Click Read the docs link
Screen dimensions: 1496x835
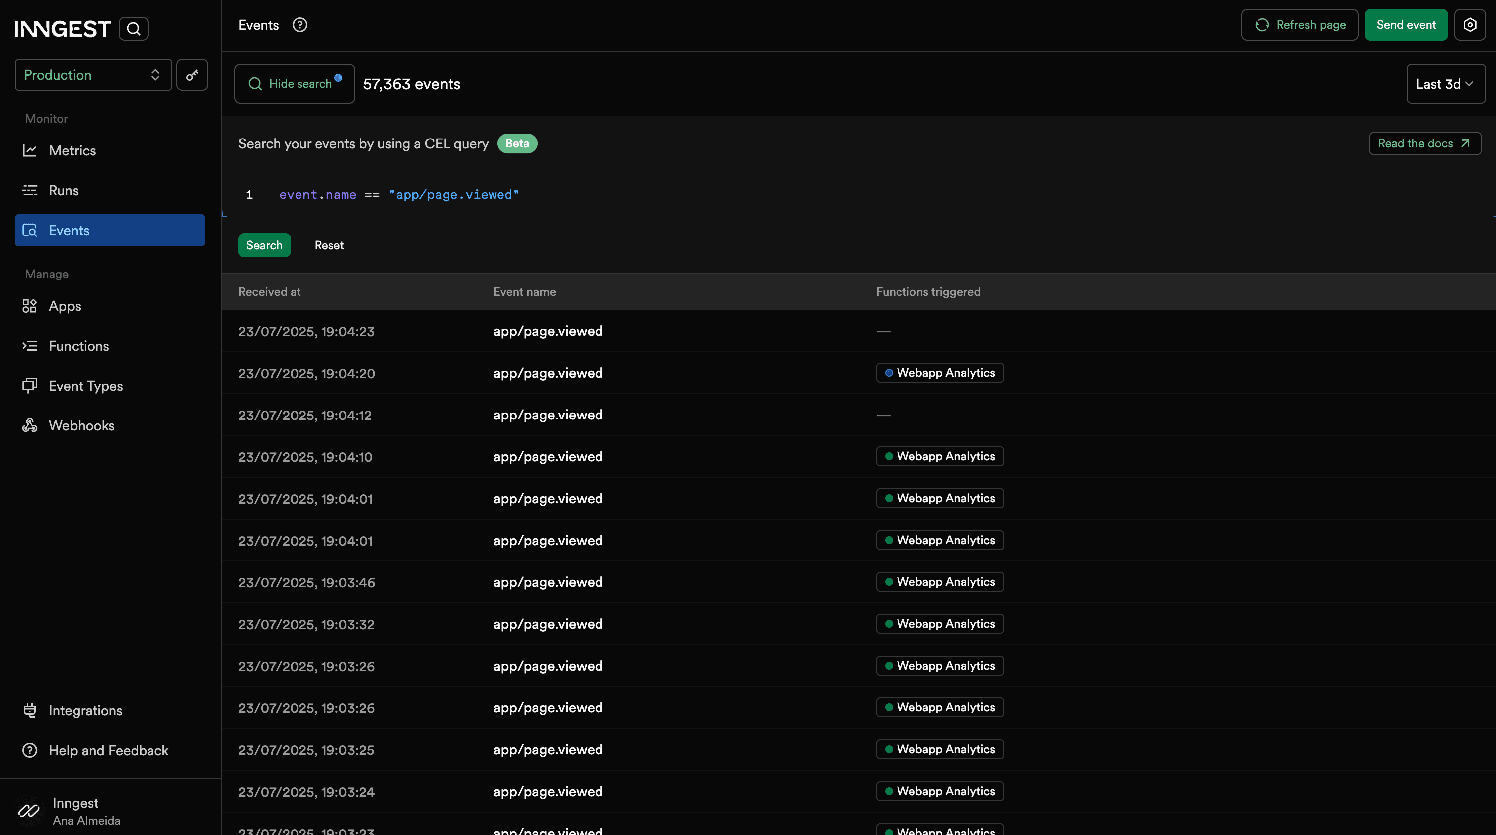pos(1424,143)
